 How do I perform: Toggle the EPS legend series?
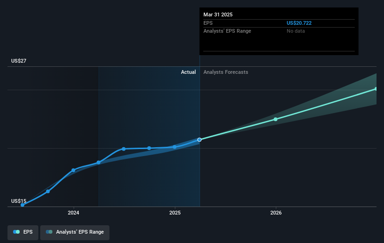23,232
